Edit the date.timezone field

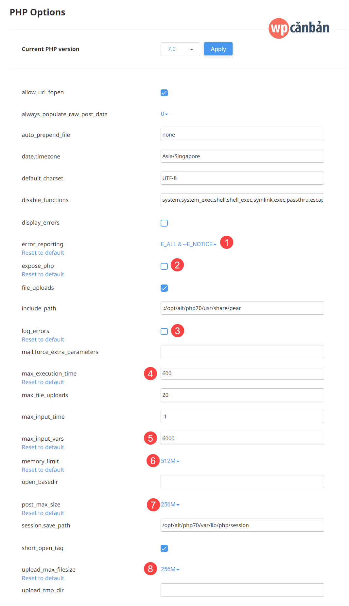(242, 156)
